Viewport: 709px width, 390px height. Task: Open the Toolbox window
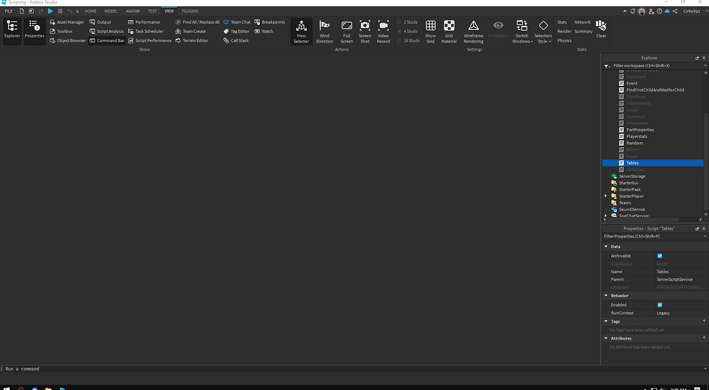click(x=61, y=31)
